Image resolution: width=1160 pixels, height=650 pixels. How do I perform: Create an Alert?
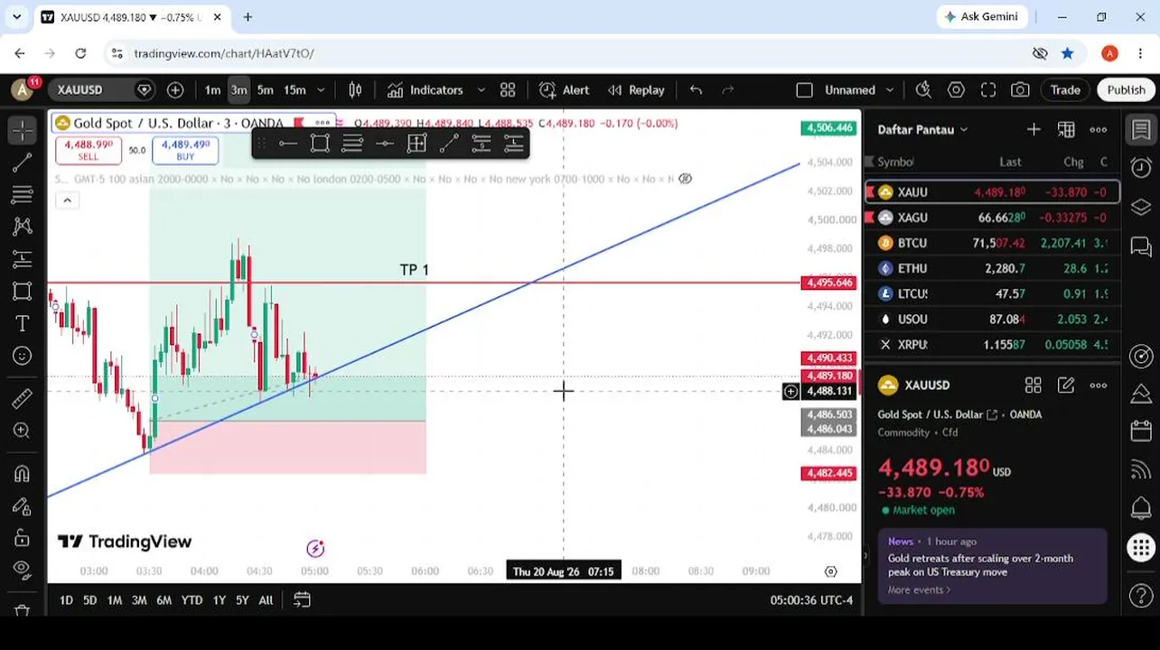(565, 89)
